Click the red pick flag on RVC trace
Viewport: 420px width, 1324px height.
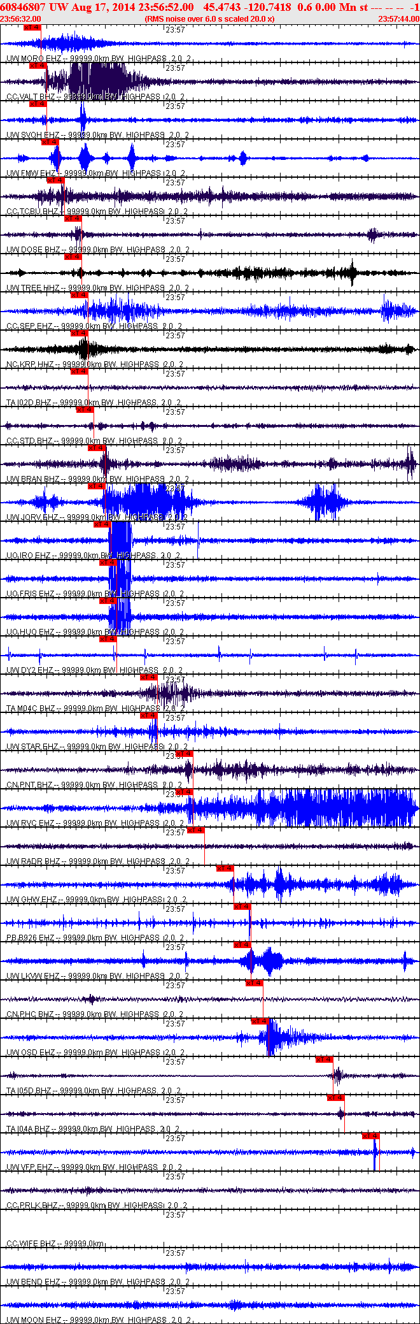tap(183, 792)
